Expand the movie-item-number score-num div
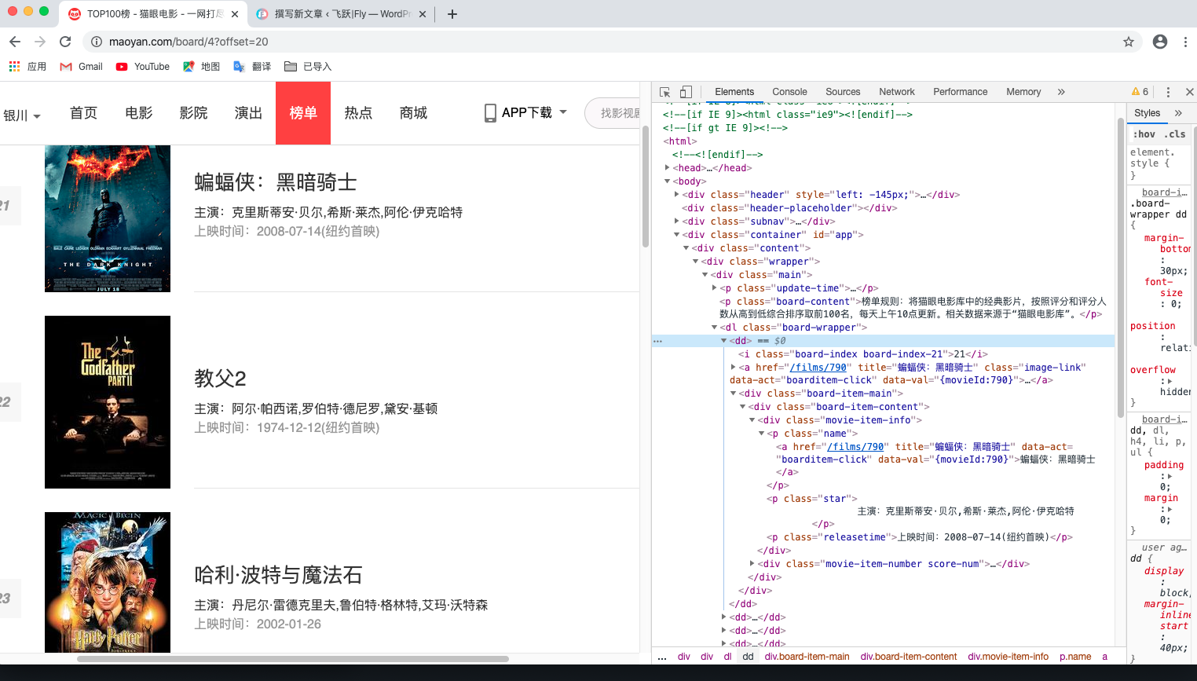Image resolution: width=1197 pixels, height=681 pixels. pyautogui.click(x=752, y=564)
